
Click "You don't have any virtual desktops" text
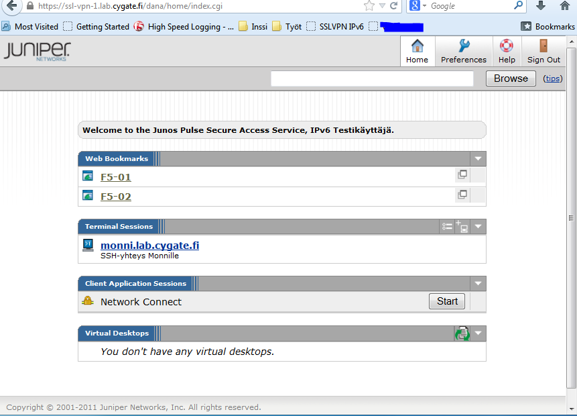187,352
